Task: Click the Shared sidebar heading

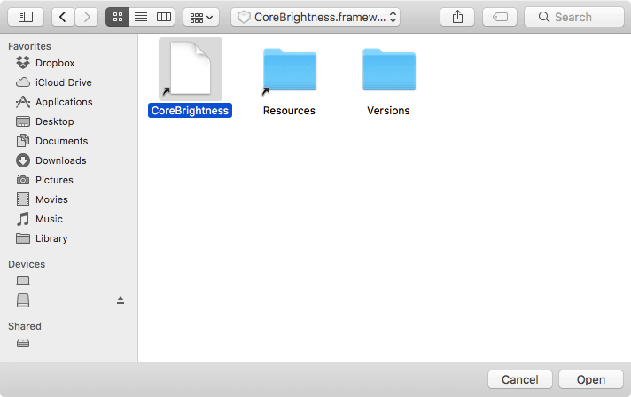Action: coord(25,326)
